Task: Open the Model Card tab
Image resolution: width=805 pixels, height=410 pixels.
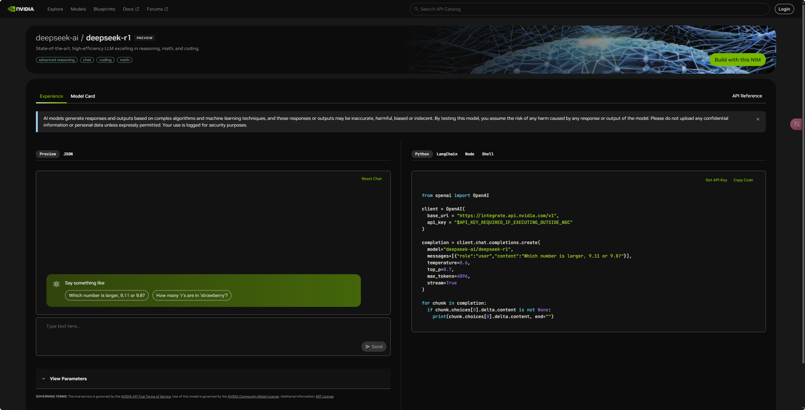Action: click(x=83, y=96)
